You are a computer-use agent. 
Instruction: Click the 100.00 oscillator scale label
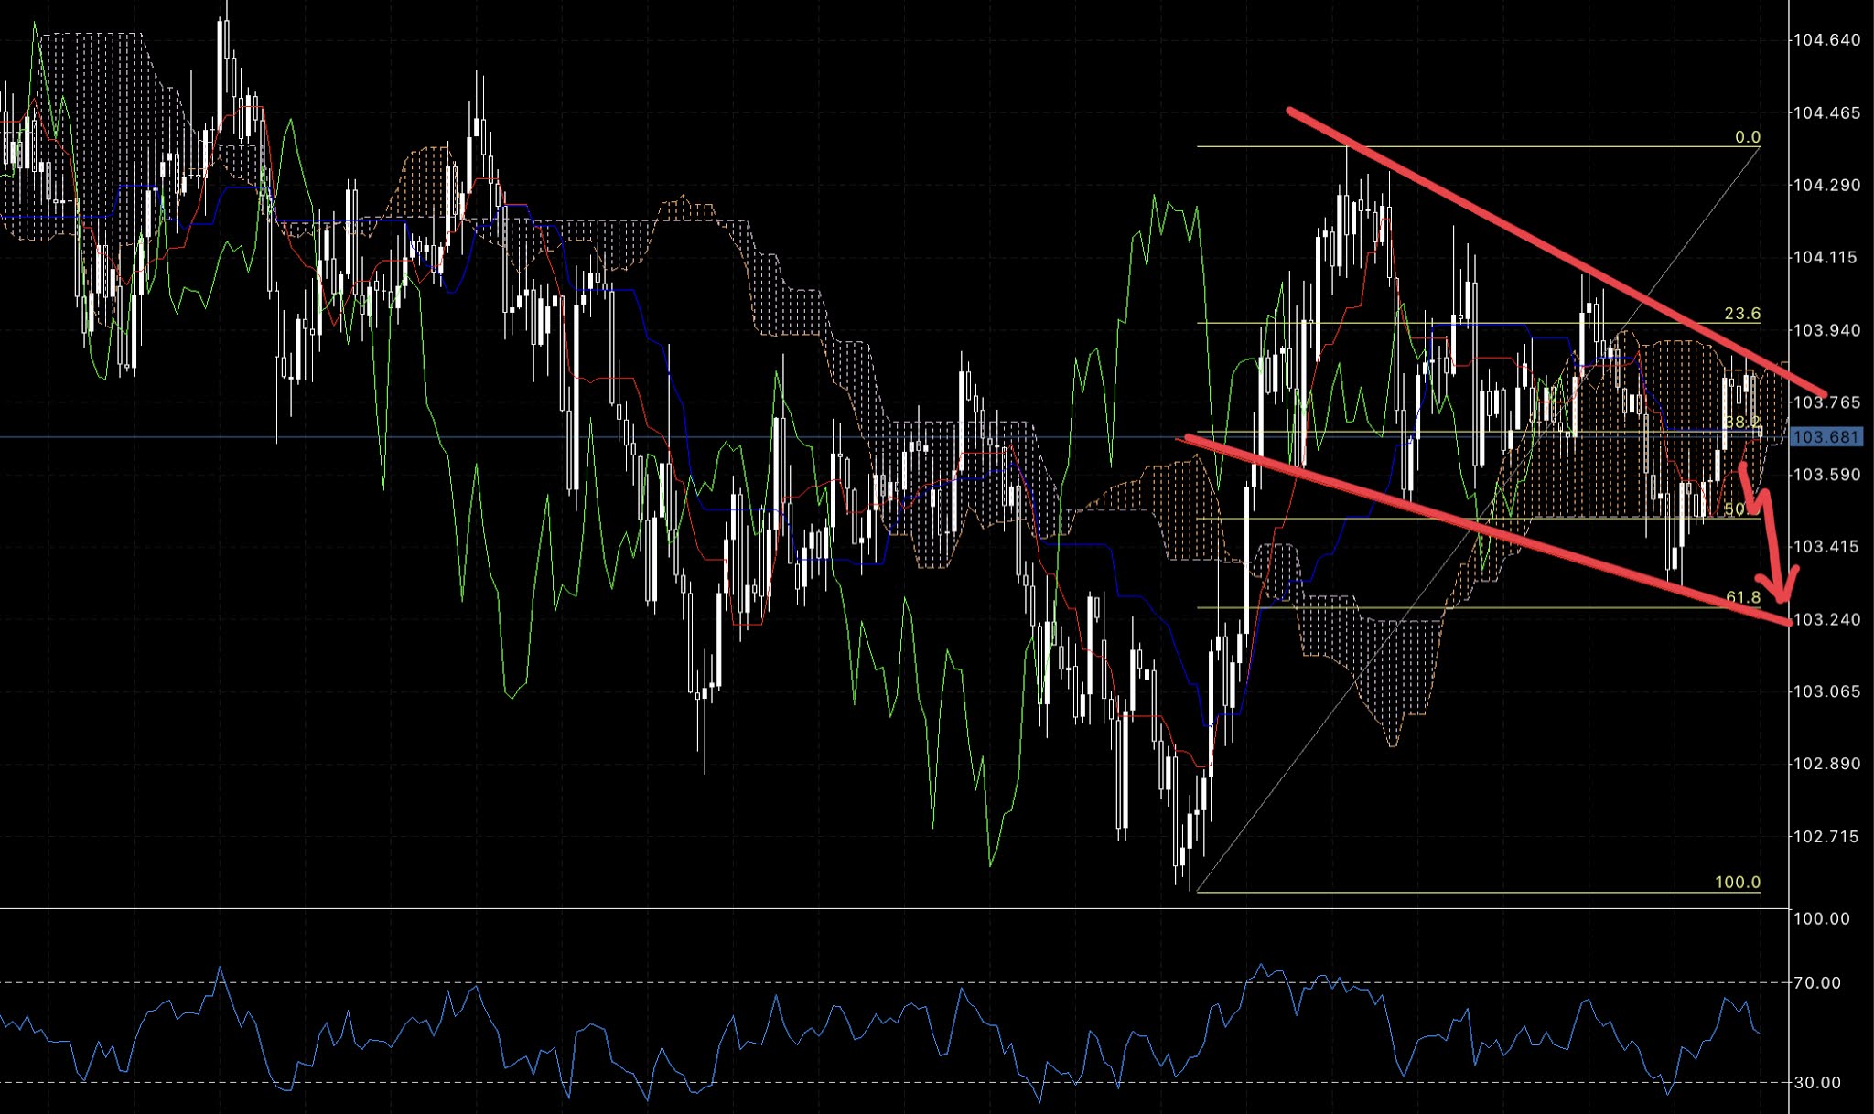[1821, 918]
